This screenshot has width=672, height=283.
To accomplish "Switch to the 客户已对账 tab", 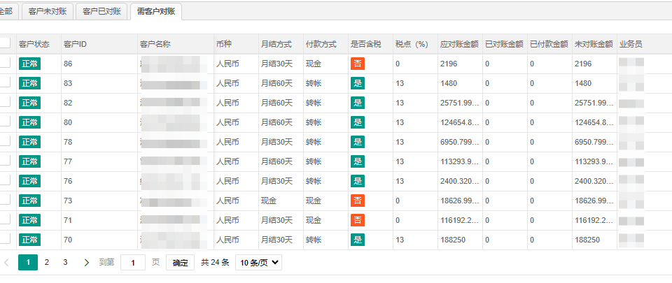I will [x=101, y=12].
